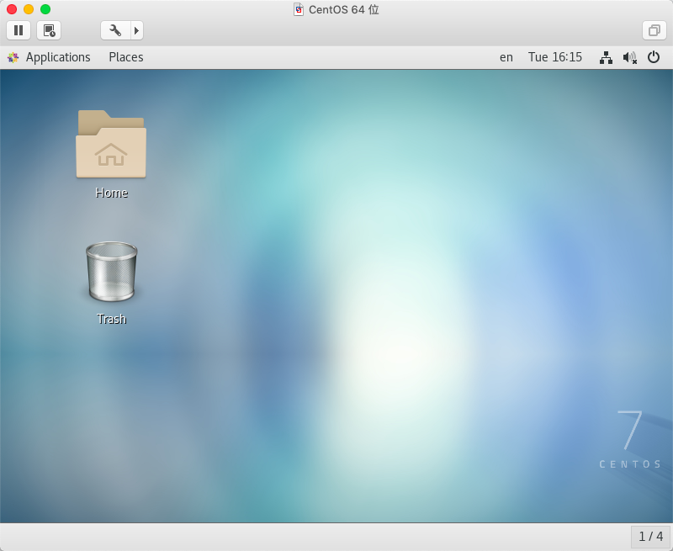Open the volume speaker icon
The image size is (673, 551).
[x=629, y=57]
